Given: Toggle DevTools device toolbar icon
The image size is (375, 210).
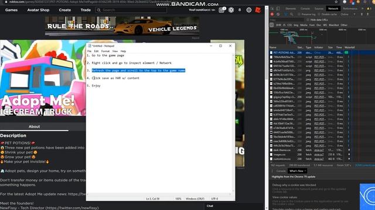Looking at the screenshot, I should point(278,9).
